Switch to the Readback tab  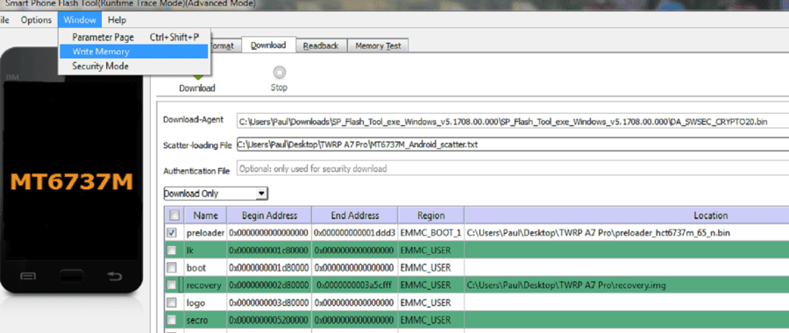pyautogui.click(x=321, y=46)
